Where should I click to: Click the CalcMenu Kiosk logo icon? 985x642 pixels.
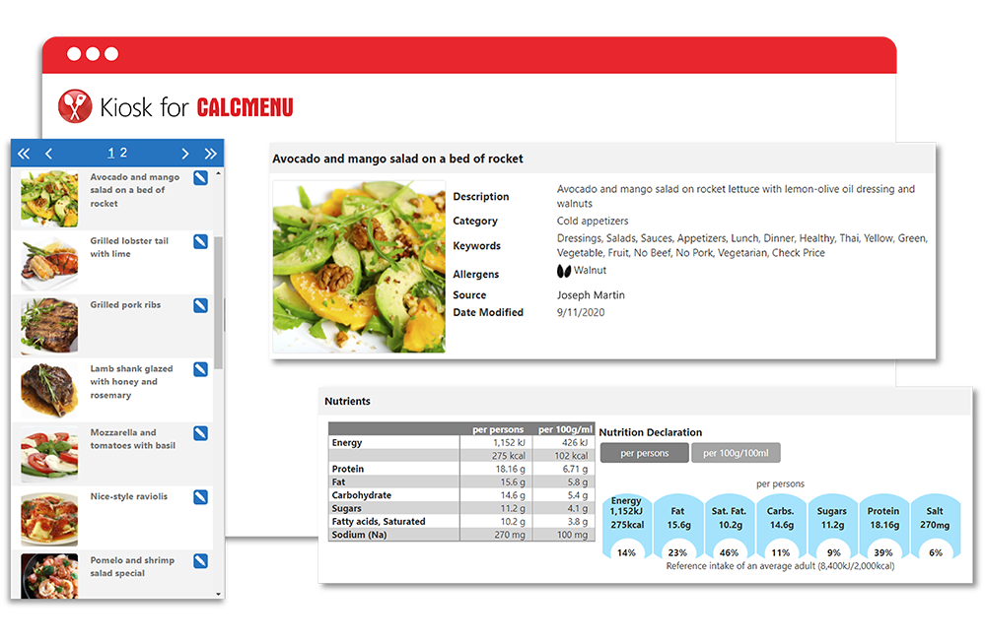coord(75,106)
